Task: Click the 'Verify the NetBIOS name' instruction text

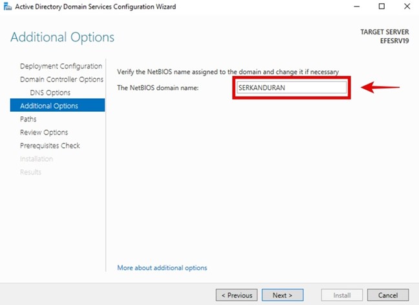Action: point(228,72)
